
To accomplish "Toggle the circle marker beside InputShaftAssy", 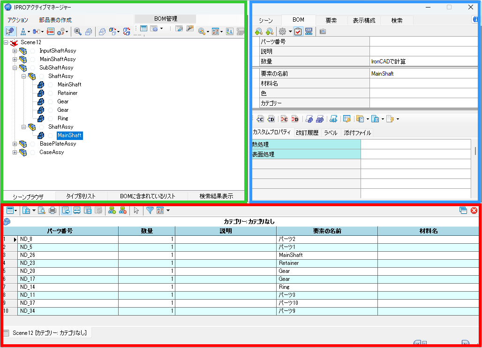I will click(x=33, y=51).
